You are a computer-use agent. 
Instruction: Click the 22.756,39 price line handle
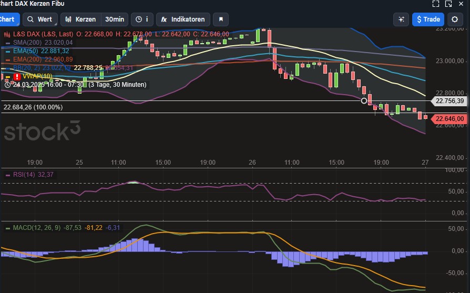click(364, 100)
